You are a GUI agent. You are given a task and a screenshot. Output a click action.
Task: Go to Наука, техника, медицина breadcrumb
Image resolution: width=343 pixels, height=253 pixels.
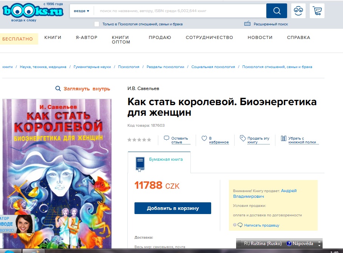pos(43,67)
